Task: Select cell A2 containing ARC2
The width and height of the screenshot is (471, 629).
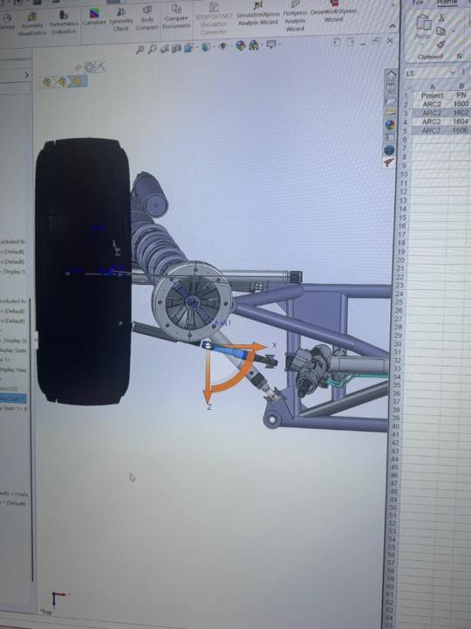Action: click(432, 104)
